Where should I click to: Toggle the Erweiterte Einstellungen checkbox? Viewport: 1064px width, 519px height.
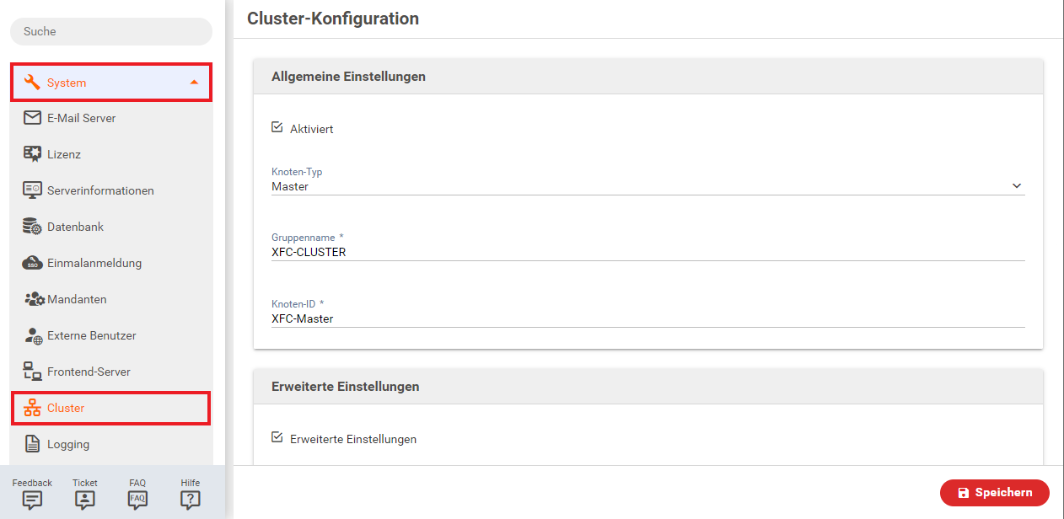(x=277, y=437)
